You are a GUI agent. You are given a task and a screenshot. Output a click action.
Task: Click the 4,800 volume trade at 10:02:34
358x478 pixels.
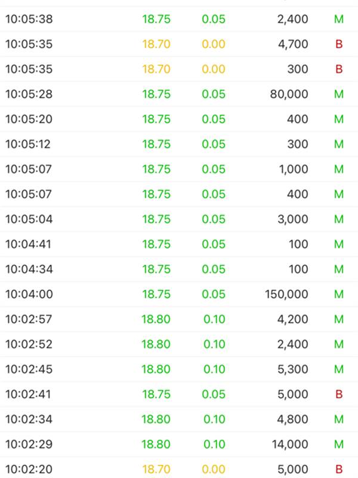click(x=179, y=419)
